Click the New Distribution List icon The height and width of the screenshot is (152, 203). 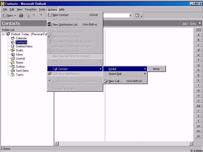tap(50, 24)
